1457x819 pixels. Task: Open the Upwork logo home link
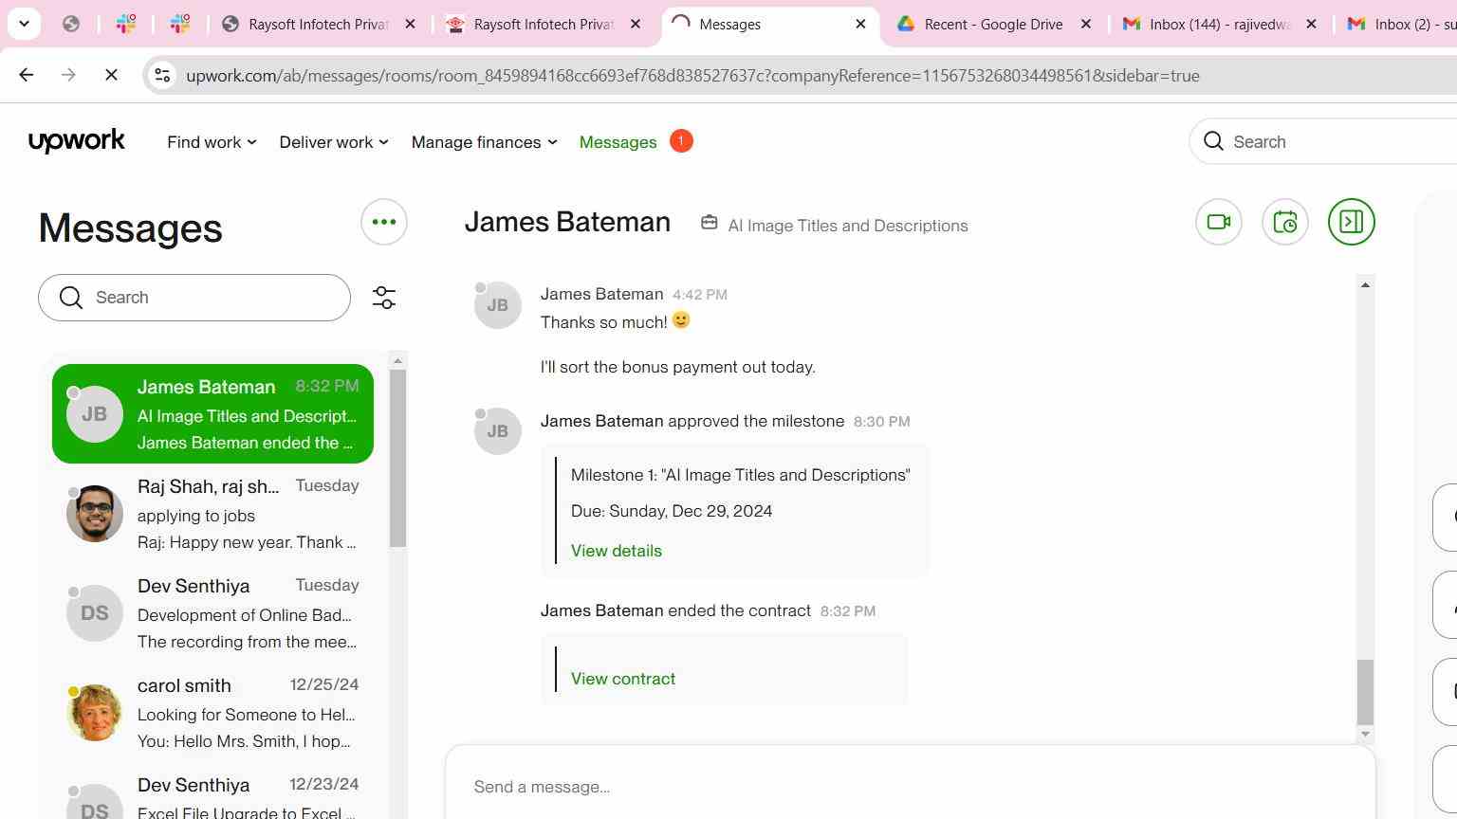tap(77, 141)
